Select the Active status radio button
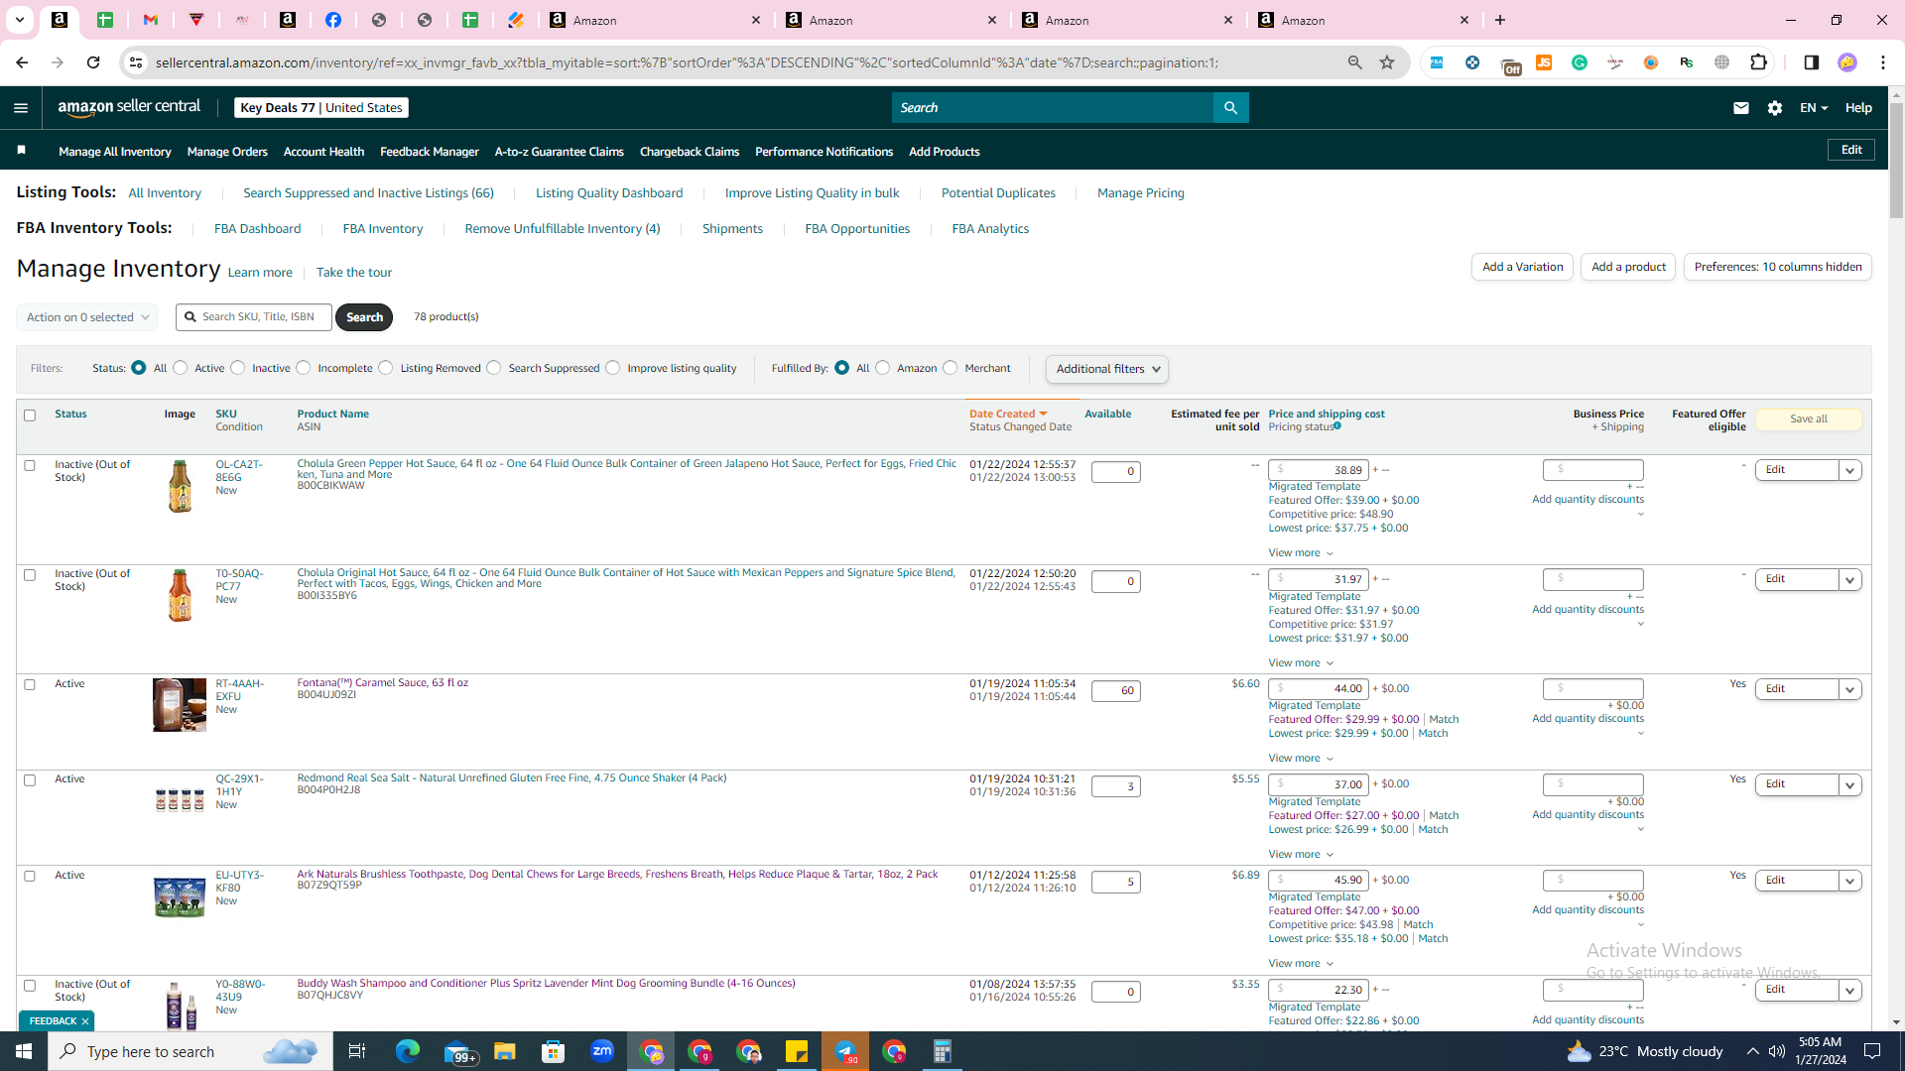1905x1071 pixels. (x=181, y=368)
